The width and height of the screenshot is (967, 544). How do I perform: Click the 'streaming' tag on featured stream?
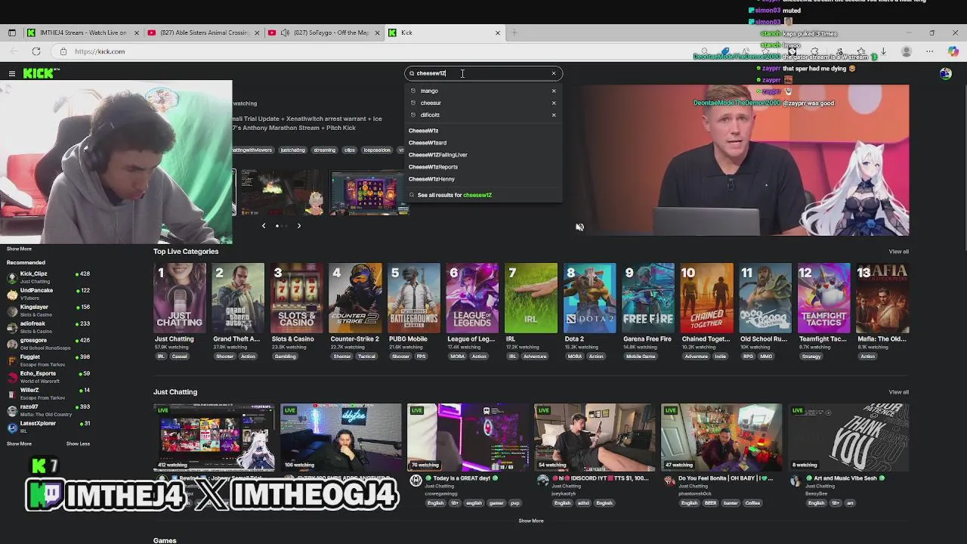coord(324,150)
